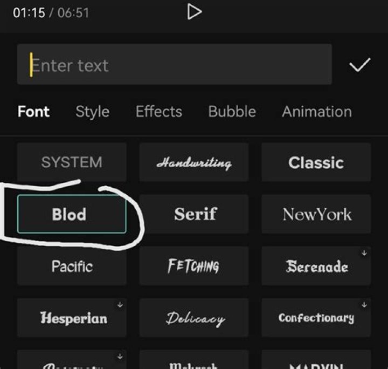
Task: Download the Hesperian font
Action: (x=120, y=305)
